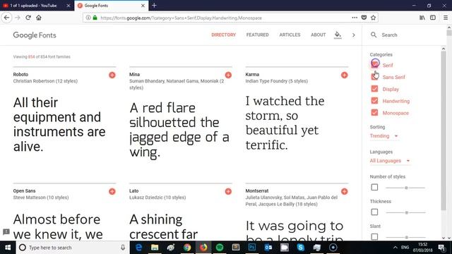452x254 pixels.
Task: Uncheck the Handwriting category checkbox
Action: pos(374,101)
